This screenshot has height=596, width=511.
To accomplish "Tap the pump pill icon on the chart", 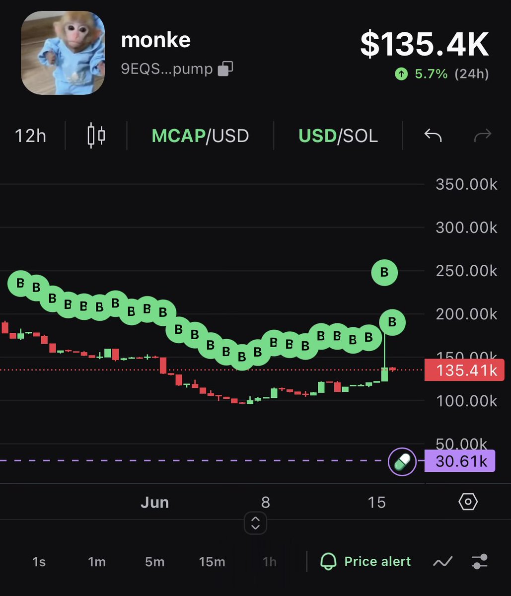I will point(402,462).
